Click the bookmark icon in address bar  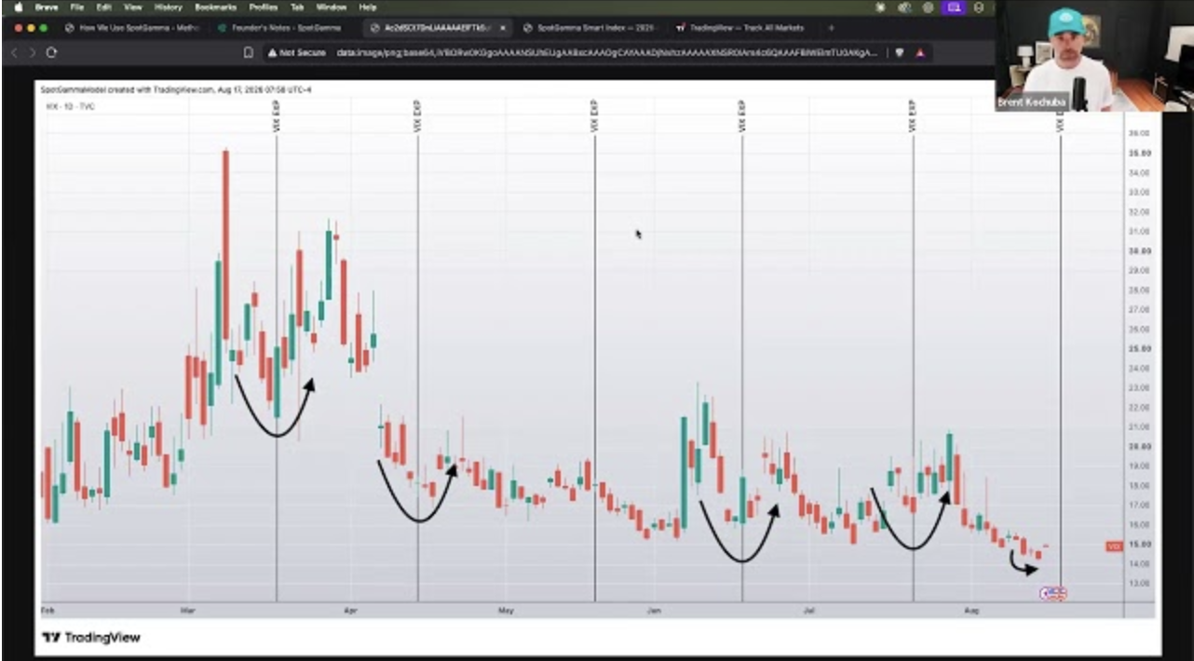point(249,53)
